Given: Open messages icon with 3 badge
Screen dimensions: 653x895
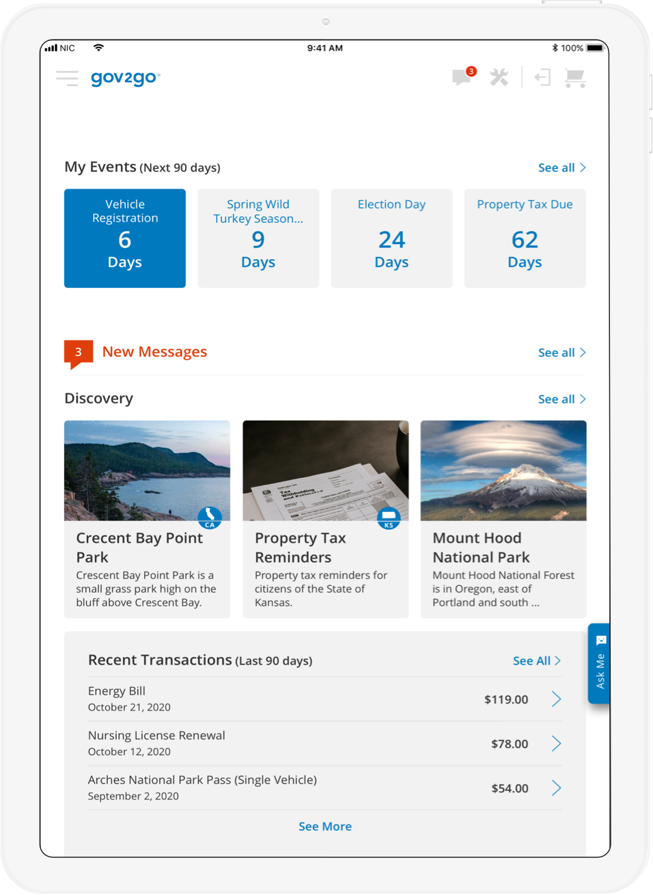Looking at the screenshot, I should click(x=464, y=77).
